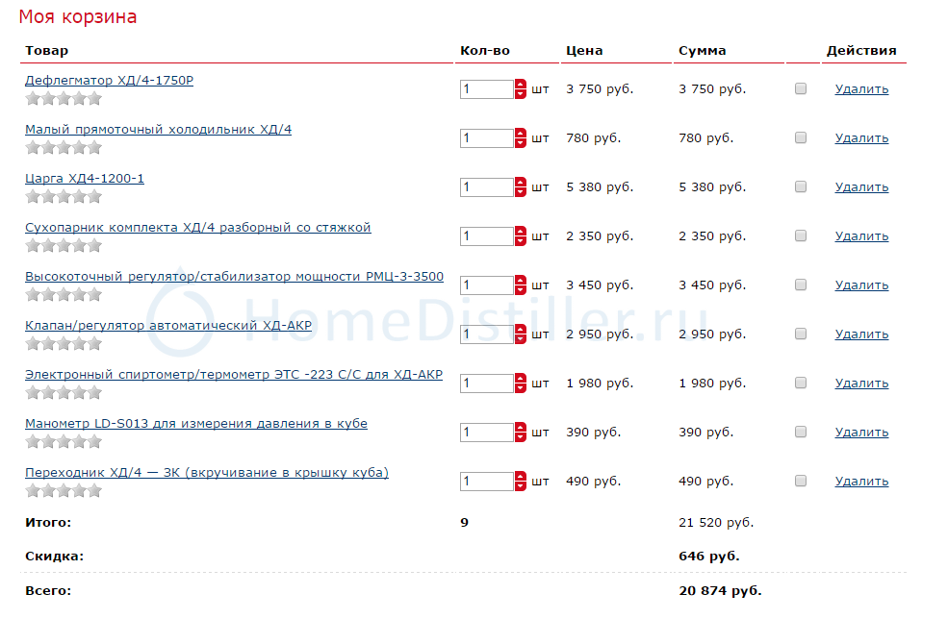Viewport: 948px width, 619px height.
Task: Rate Переходник ХД/4 using its star rating
Action: [64, 491]
